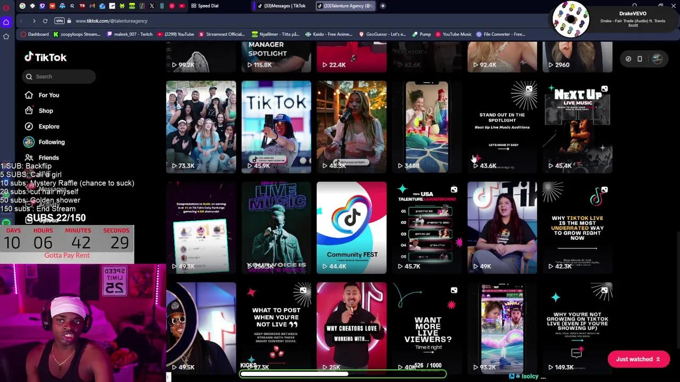Click the Just watched button
The width and height of the screenshot is (680, 382).
638,359
